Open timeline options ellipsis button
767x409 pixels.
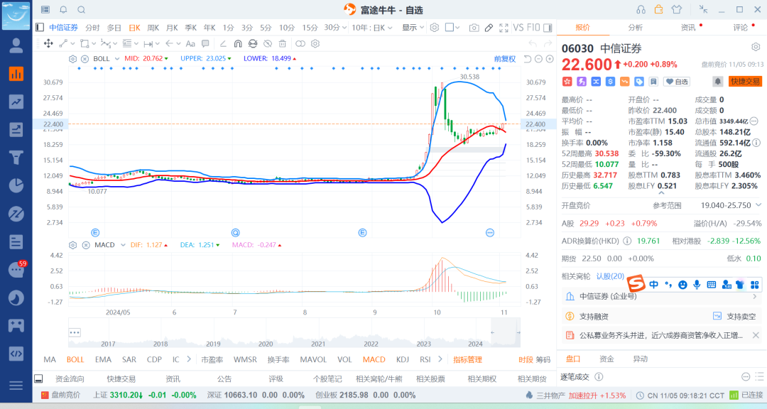point(75,332)
